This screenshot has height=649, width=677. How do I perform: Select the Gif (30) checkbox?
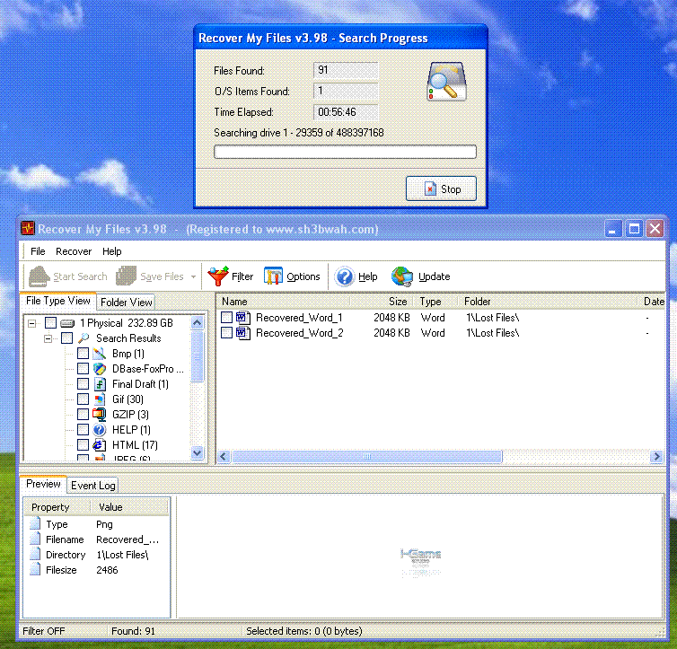(83, 399)
